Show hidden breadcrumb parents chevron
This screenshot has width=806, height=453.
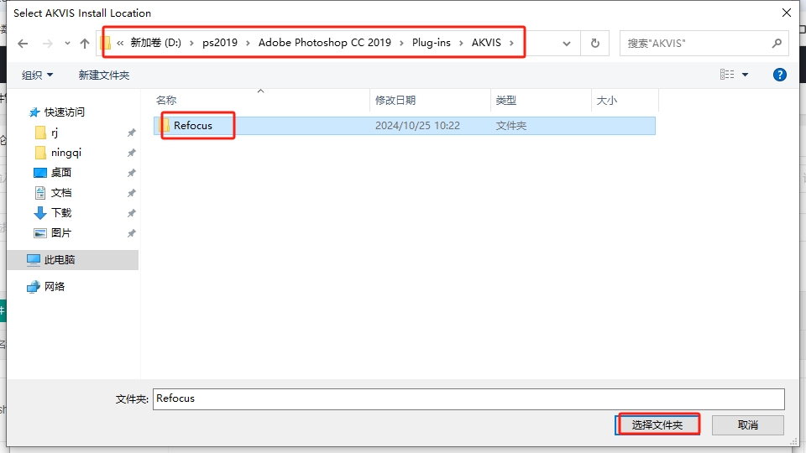[x=120, y=43]
